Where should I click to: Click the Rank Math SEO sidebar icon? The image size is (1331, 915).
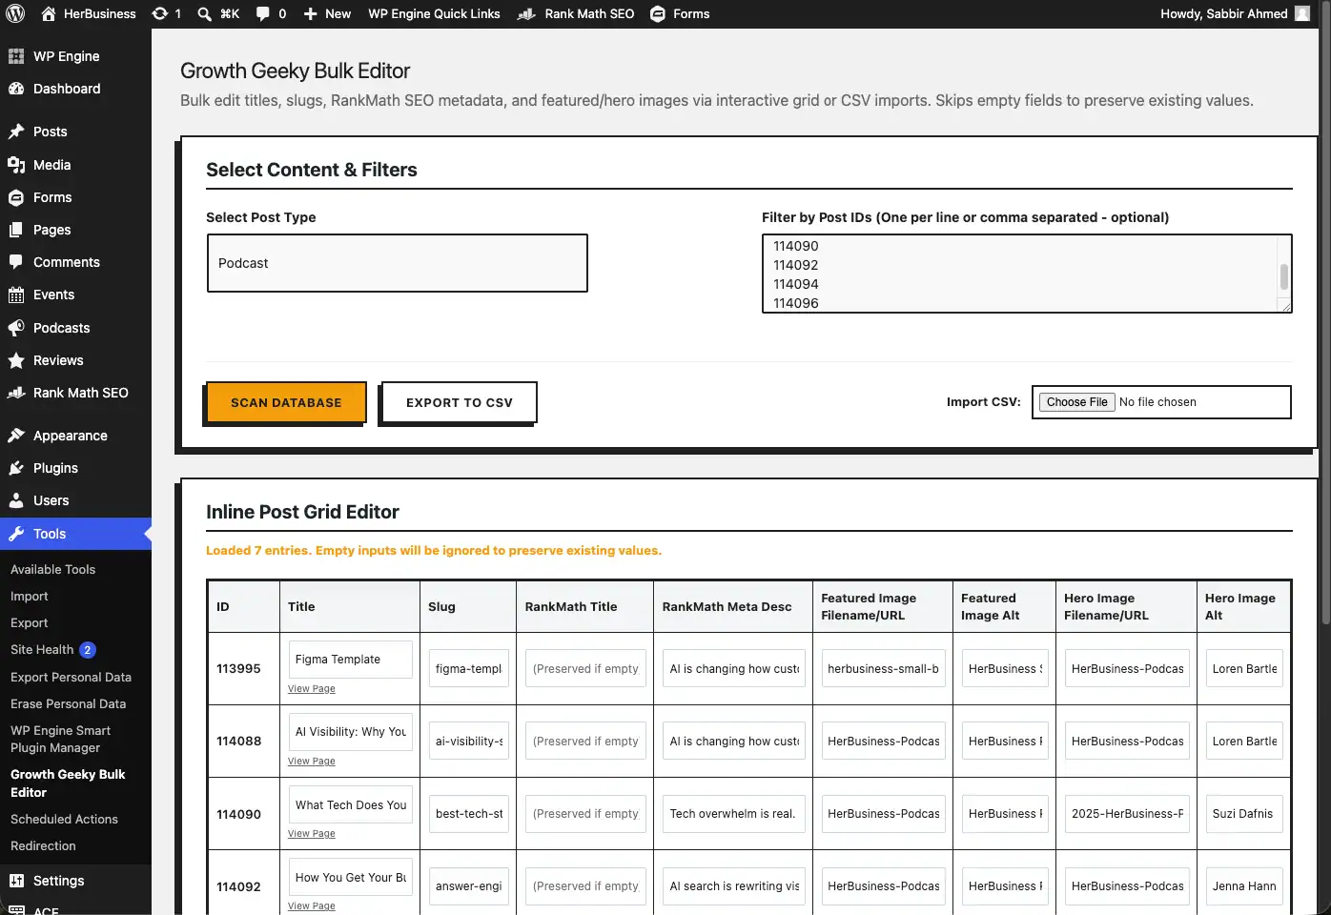click(16, 393)
